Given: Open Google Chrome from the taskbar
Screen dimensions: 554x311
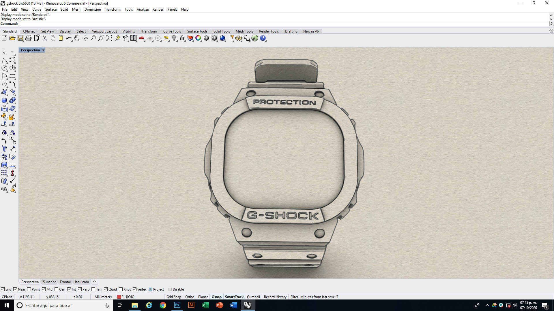Looking at the screenshot, I should (x=163, y=305).
